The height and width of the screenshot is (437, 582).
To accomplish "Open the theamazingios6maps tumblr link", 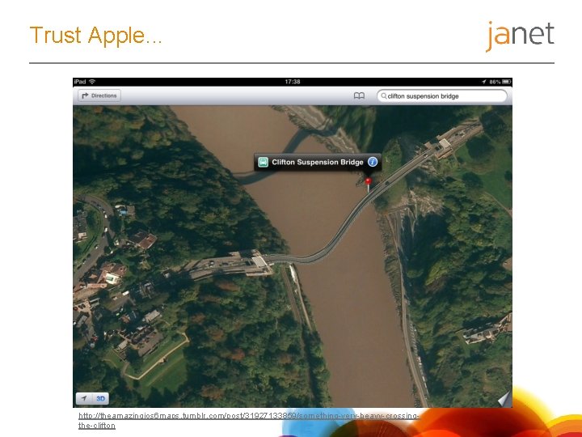I will pyautogui.click(x=248, y=421).
